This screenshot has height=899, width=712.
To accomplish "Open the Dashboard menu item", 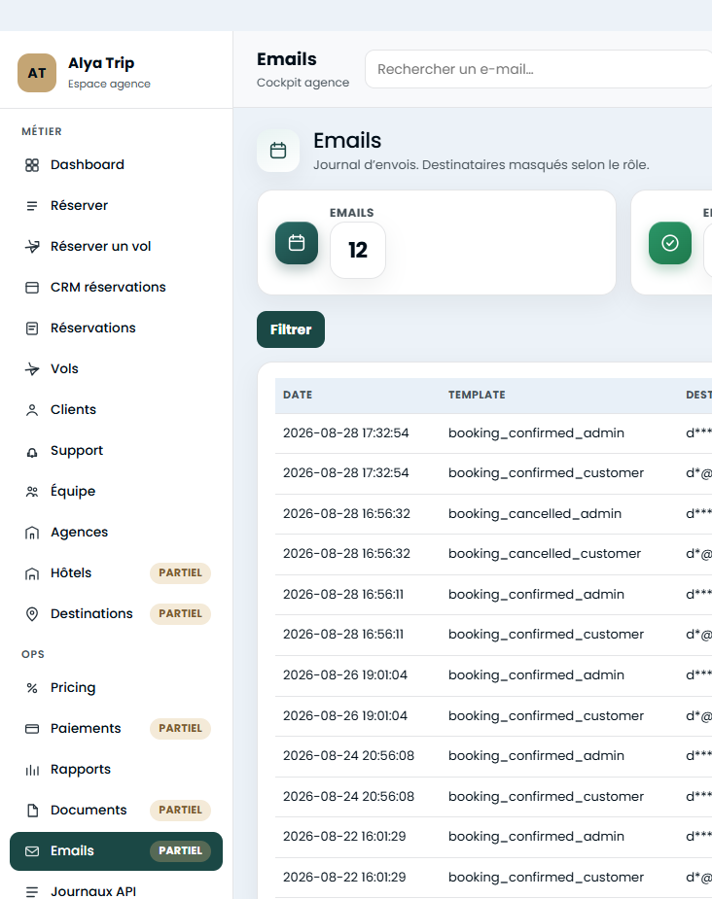I will tap(116, 165).
